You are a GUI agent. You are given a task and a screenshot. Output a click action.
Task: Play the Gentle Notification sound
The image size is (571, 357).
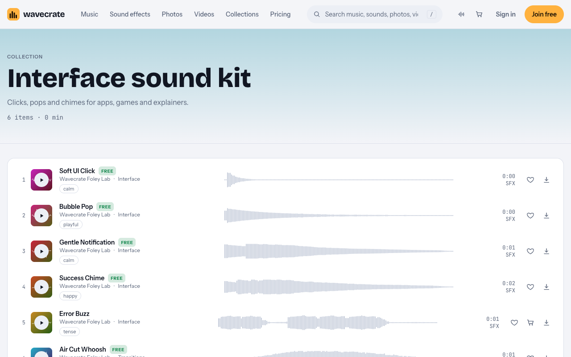pos(41,251)
